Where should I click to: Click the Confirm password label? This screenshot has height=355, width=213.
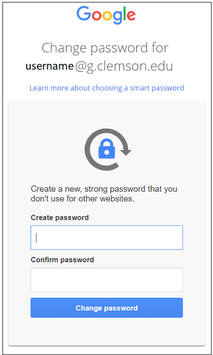(x=62, y=260)
